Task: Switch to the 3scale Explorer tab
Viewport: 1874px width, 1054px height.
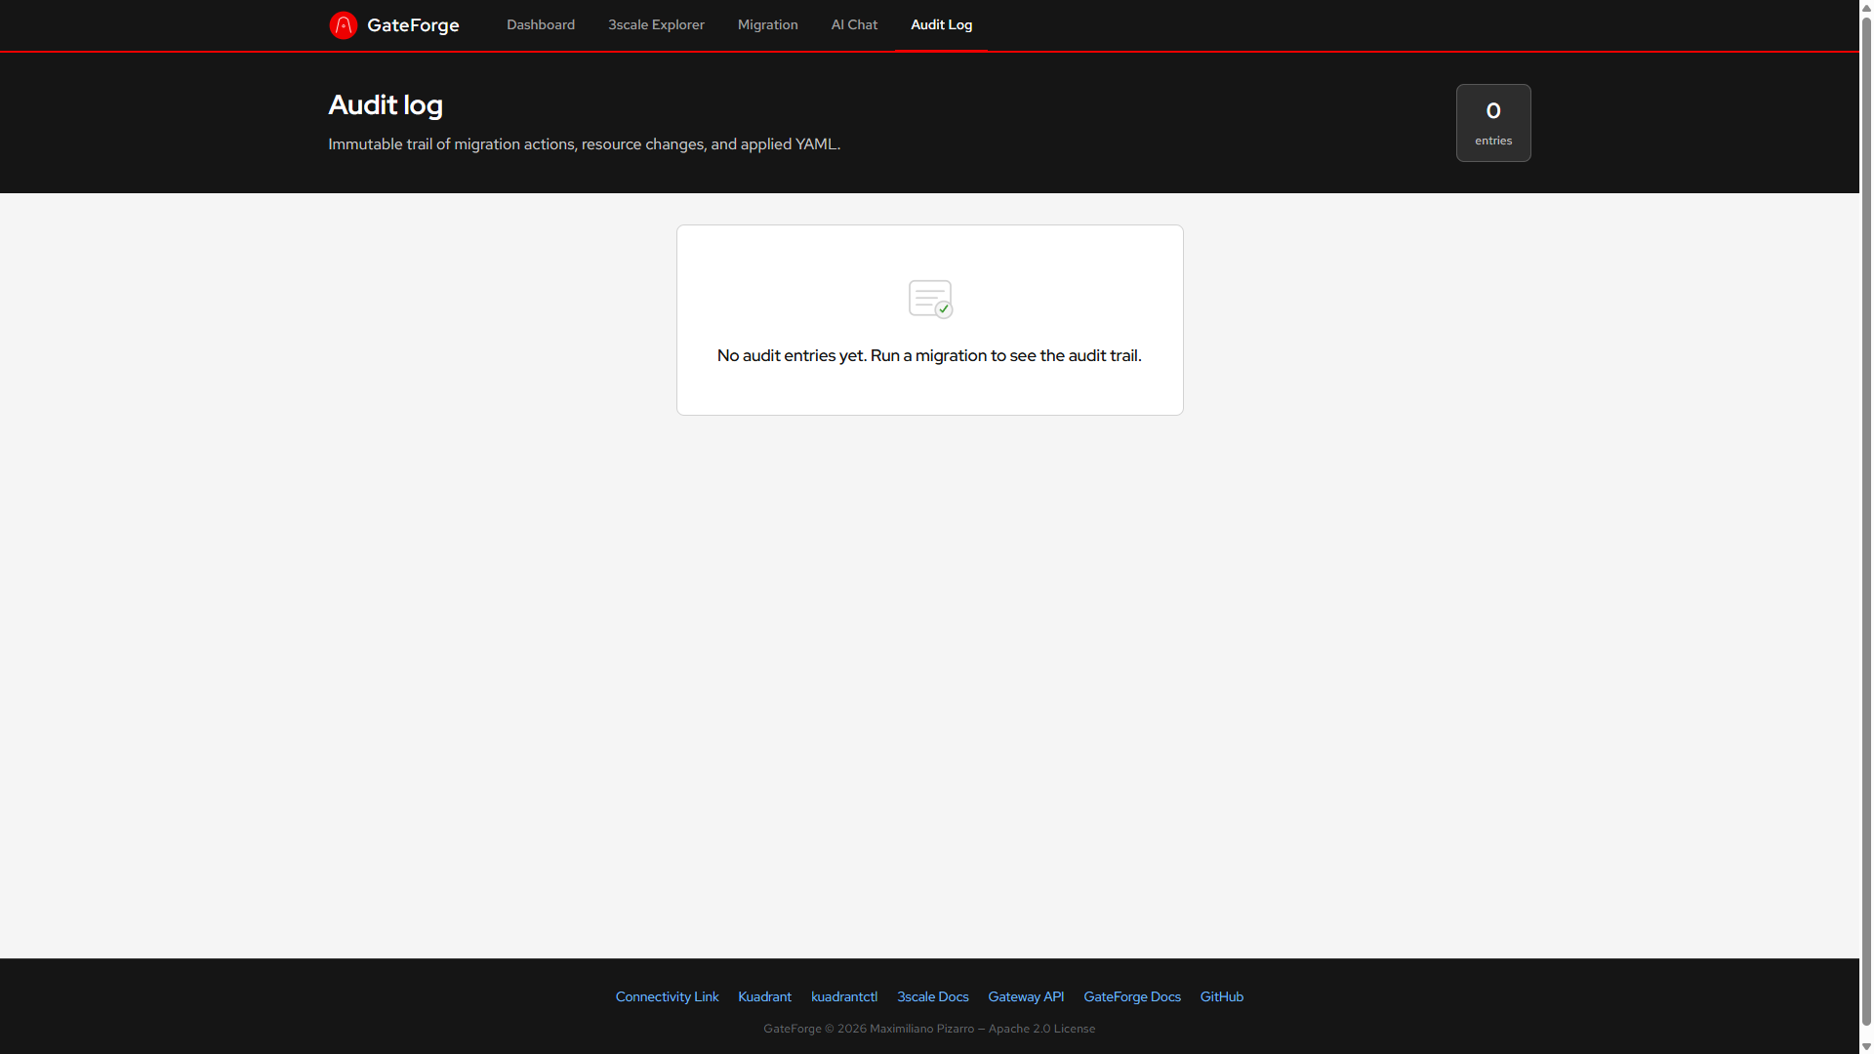Action: (x=656, y=25)
